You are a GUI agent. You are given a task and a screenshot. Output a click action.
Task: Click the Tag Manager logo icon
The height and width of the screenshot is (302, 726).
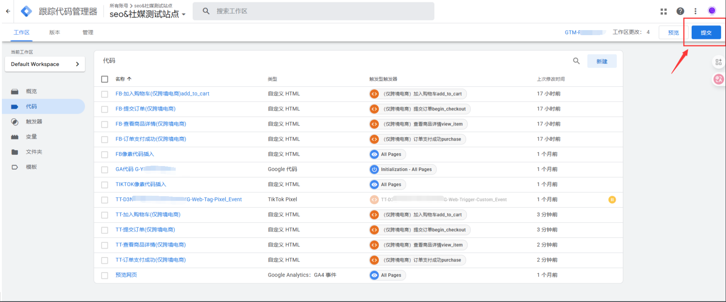click(x=26, y=11)
